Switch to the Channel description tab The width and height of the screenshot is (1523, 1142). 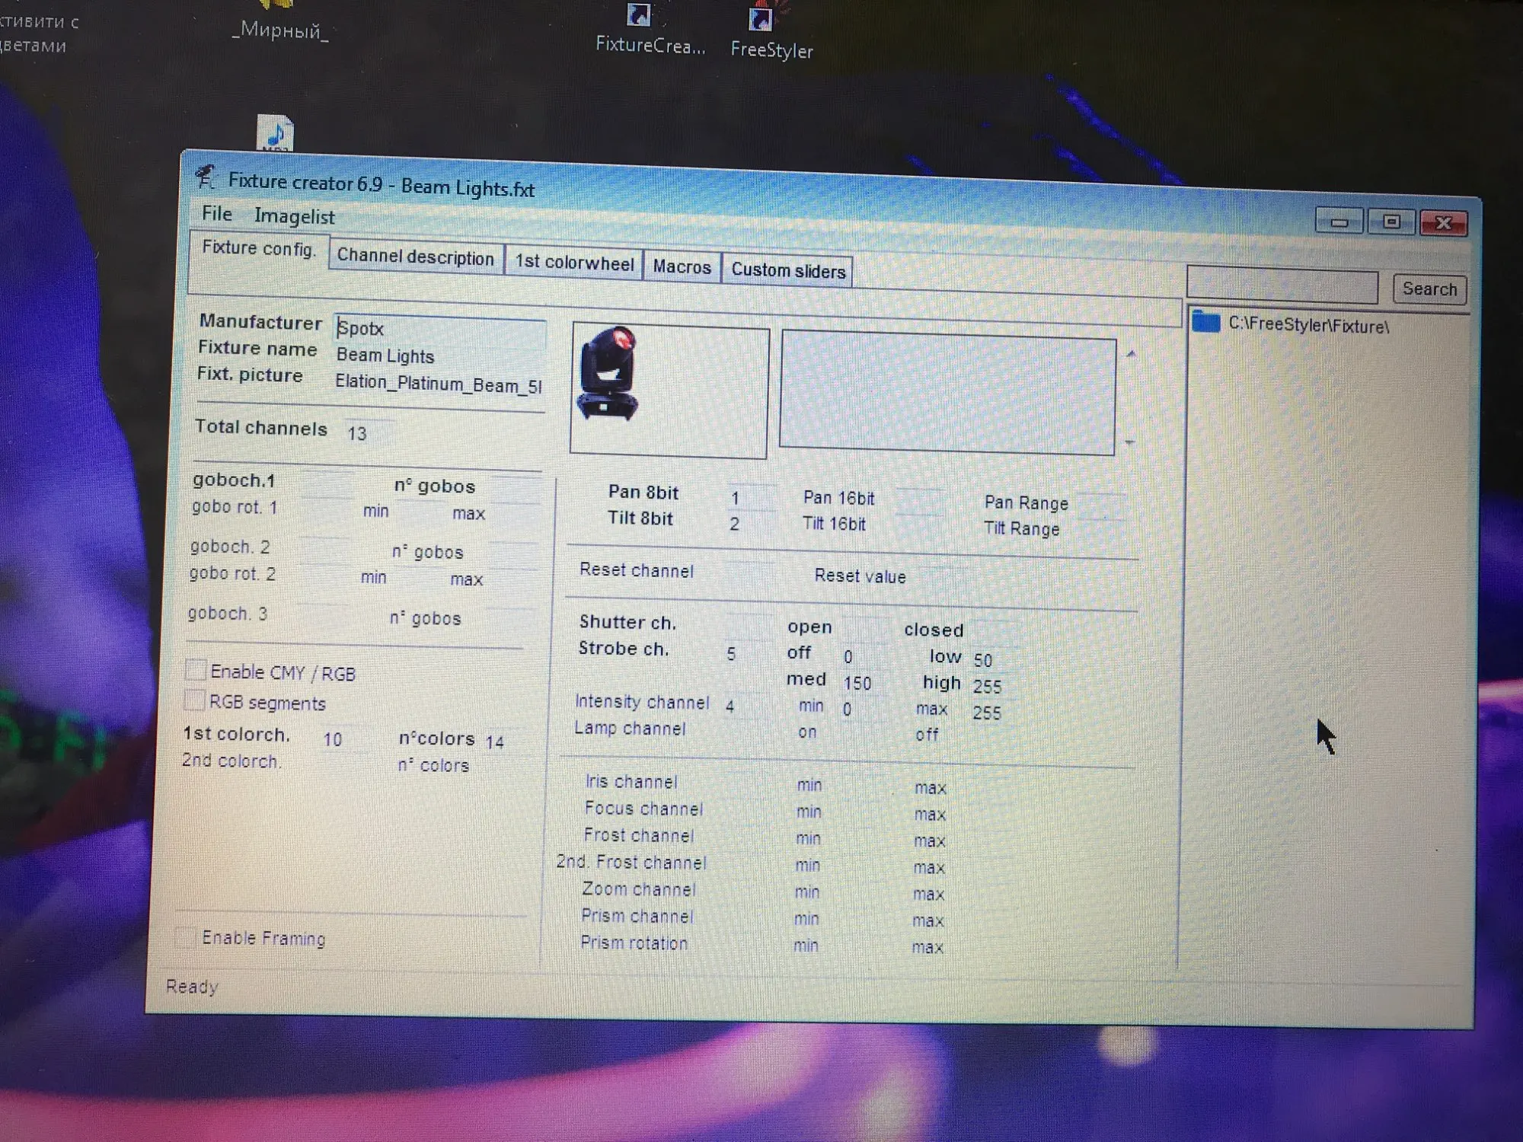click(416, 257)
